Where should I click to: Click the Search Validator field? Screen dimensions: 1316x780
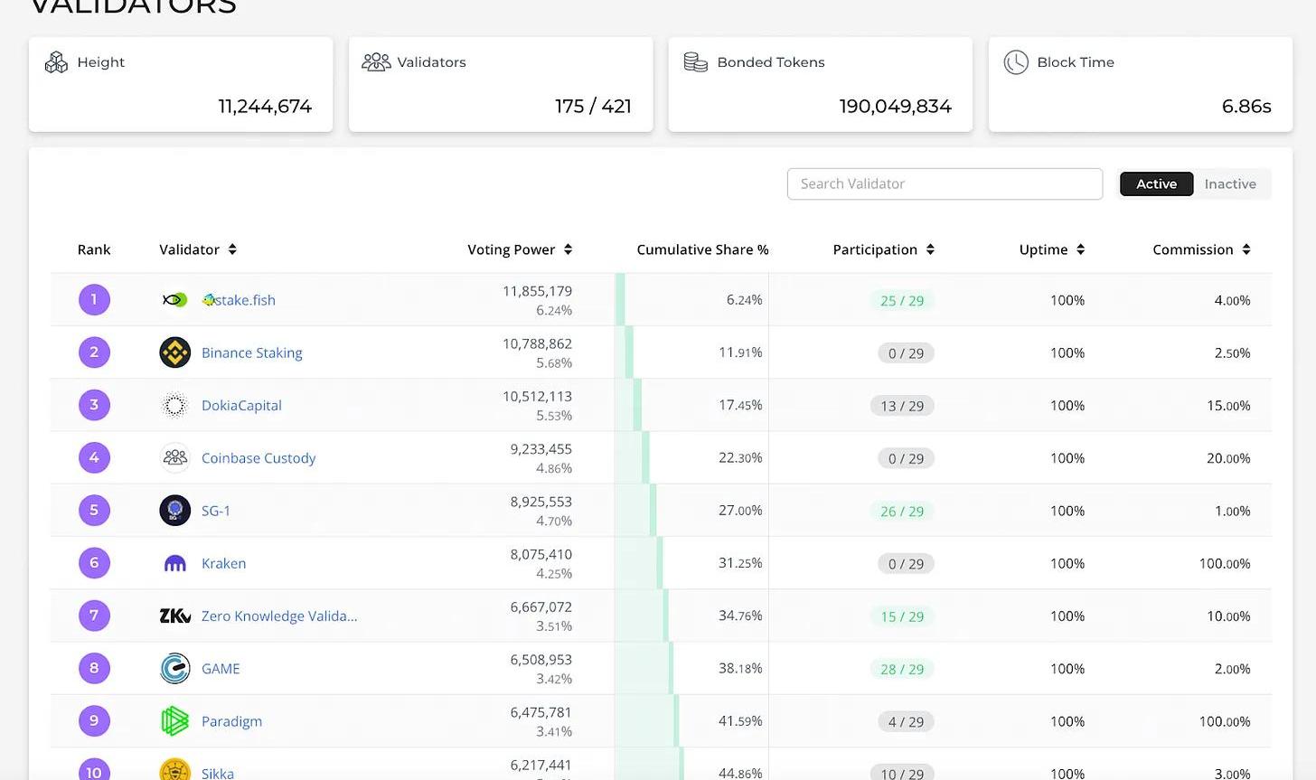[x=945, y=183]
